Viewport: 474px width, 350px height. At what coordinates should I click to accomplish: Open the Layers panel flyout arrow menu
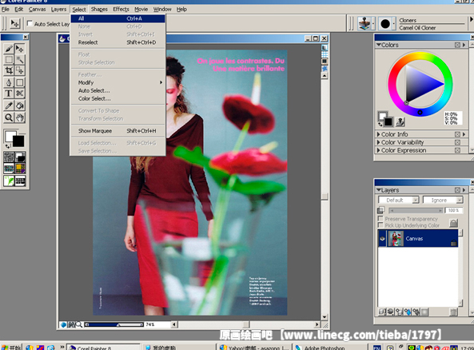464,190
